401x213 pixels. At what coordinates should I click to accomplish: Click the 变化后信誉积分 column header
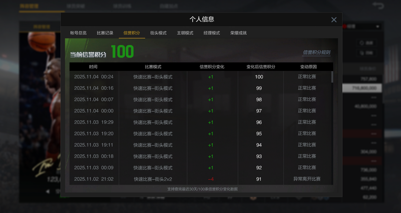coord(261,67)
